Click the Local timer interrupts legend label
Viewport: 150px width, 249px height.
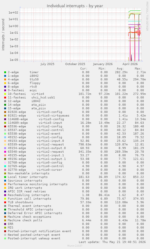tap(28, 177)
